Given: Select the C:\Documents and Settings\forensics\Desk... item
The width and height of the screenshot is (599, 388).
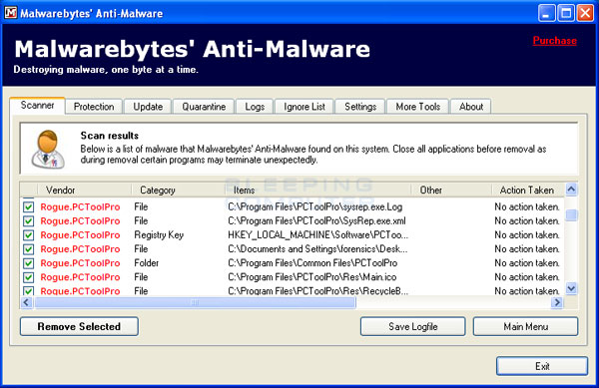Looking at the screenshot, I should (x=317, y=249).
